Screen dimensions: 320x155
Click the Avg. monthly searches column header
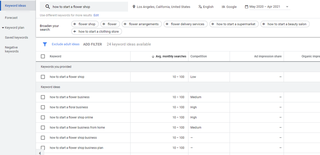(171, 56)
